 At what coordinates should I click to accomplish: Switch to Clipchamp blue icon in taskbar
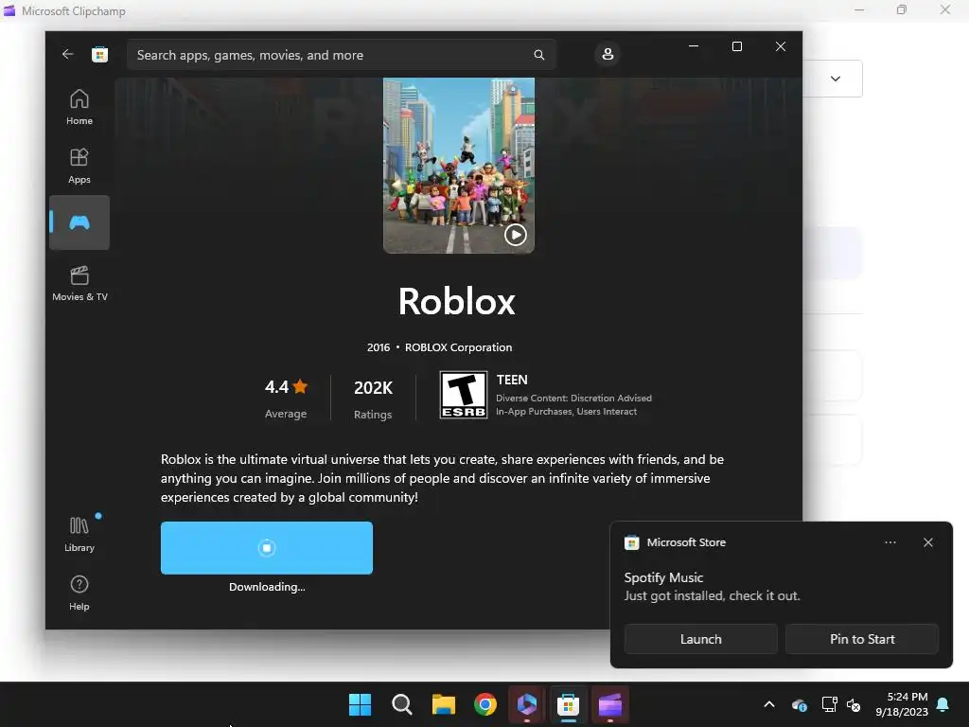tap(526, 704)
